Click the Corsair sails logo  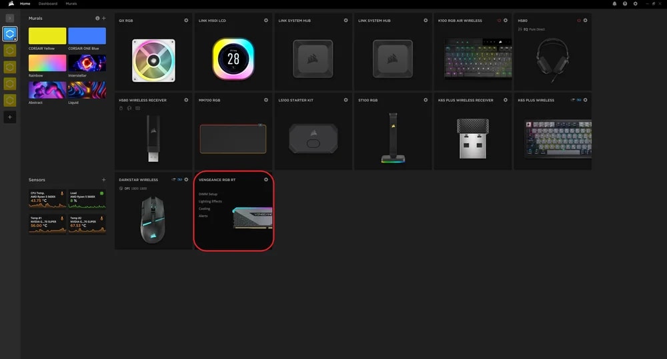tap(11, 3)
